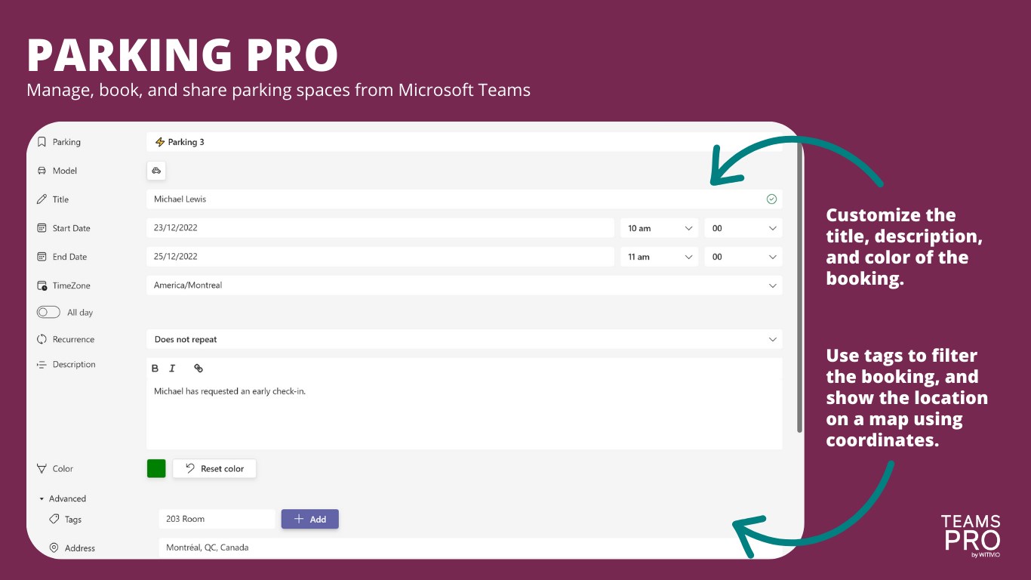This screenshot has width=1031, height=580.
Task: Expand the Does not repeat recurrence dropdown
Action: coord(464,340)
